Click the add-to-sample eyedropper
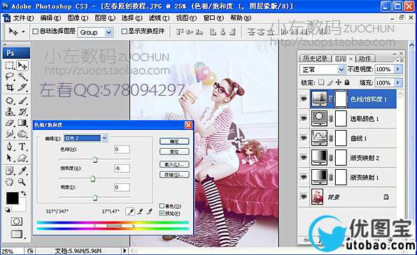This screenshot has width=417, height=255. pyautogui.click(x=140, y=212)
